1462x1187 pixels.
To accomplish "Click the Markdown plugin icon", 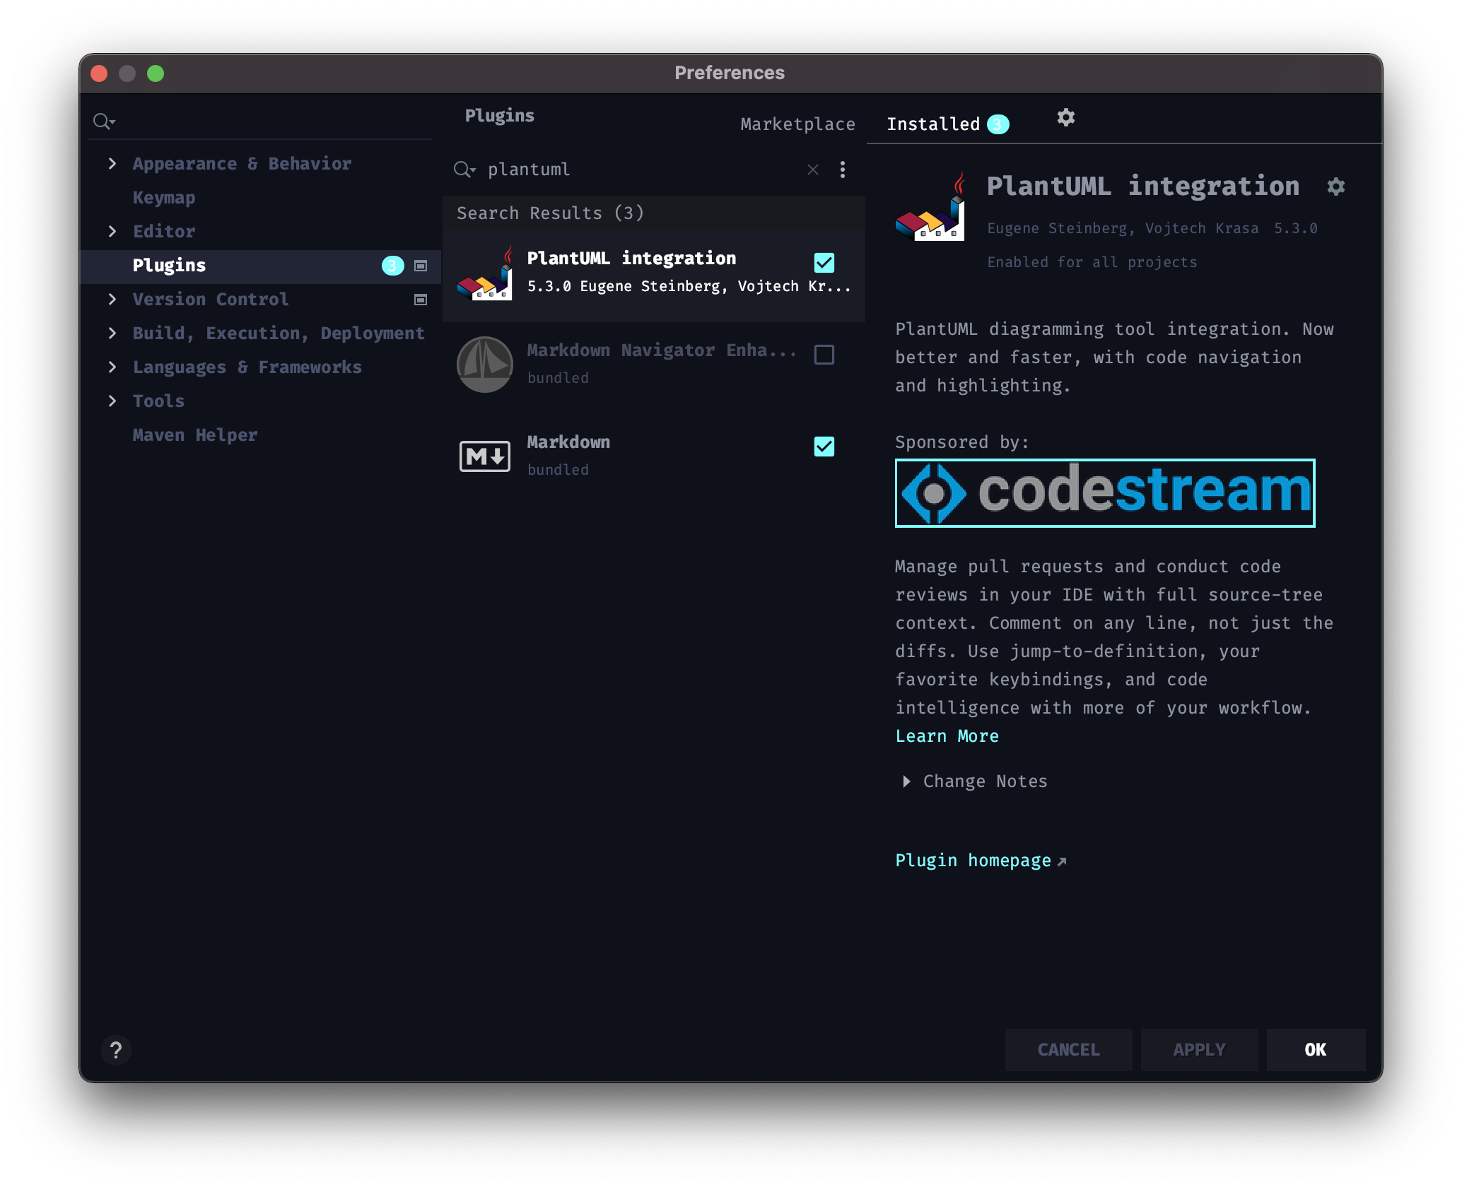I will pos(484,456).
